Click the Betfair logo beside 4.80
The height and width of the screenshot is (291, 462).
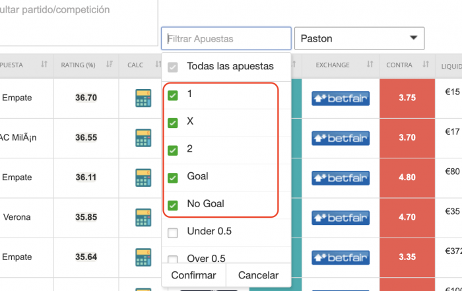341,178
